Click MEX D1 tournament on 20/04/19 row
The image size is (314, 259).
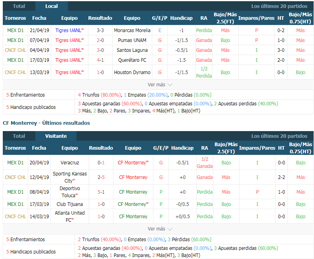[15, 163]
